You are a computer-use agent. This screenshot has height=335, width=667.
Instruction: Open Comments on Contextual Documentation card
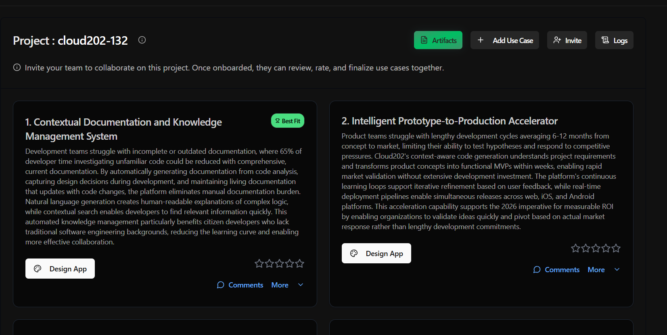[x=240, y=285]
